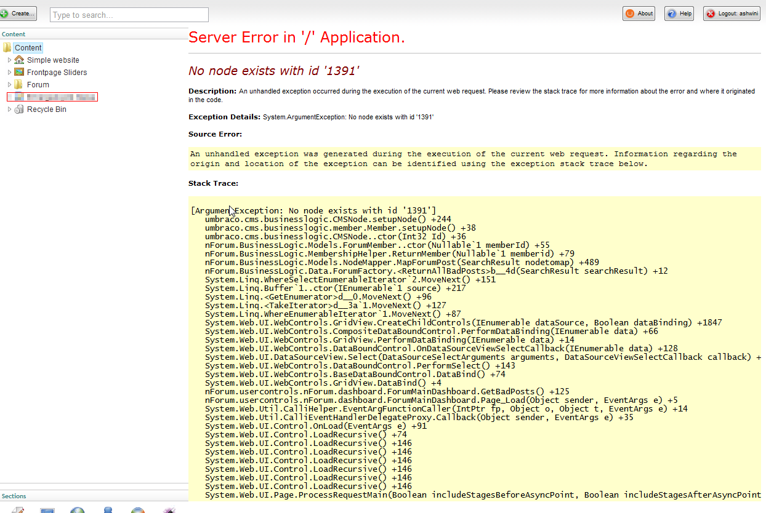Click the 'NodeMapper.MapForumPost' stack trace line
This screenshot has height=513, width=766.
[x=402, y=262]
